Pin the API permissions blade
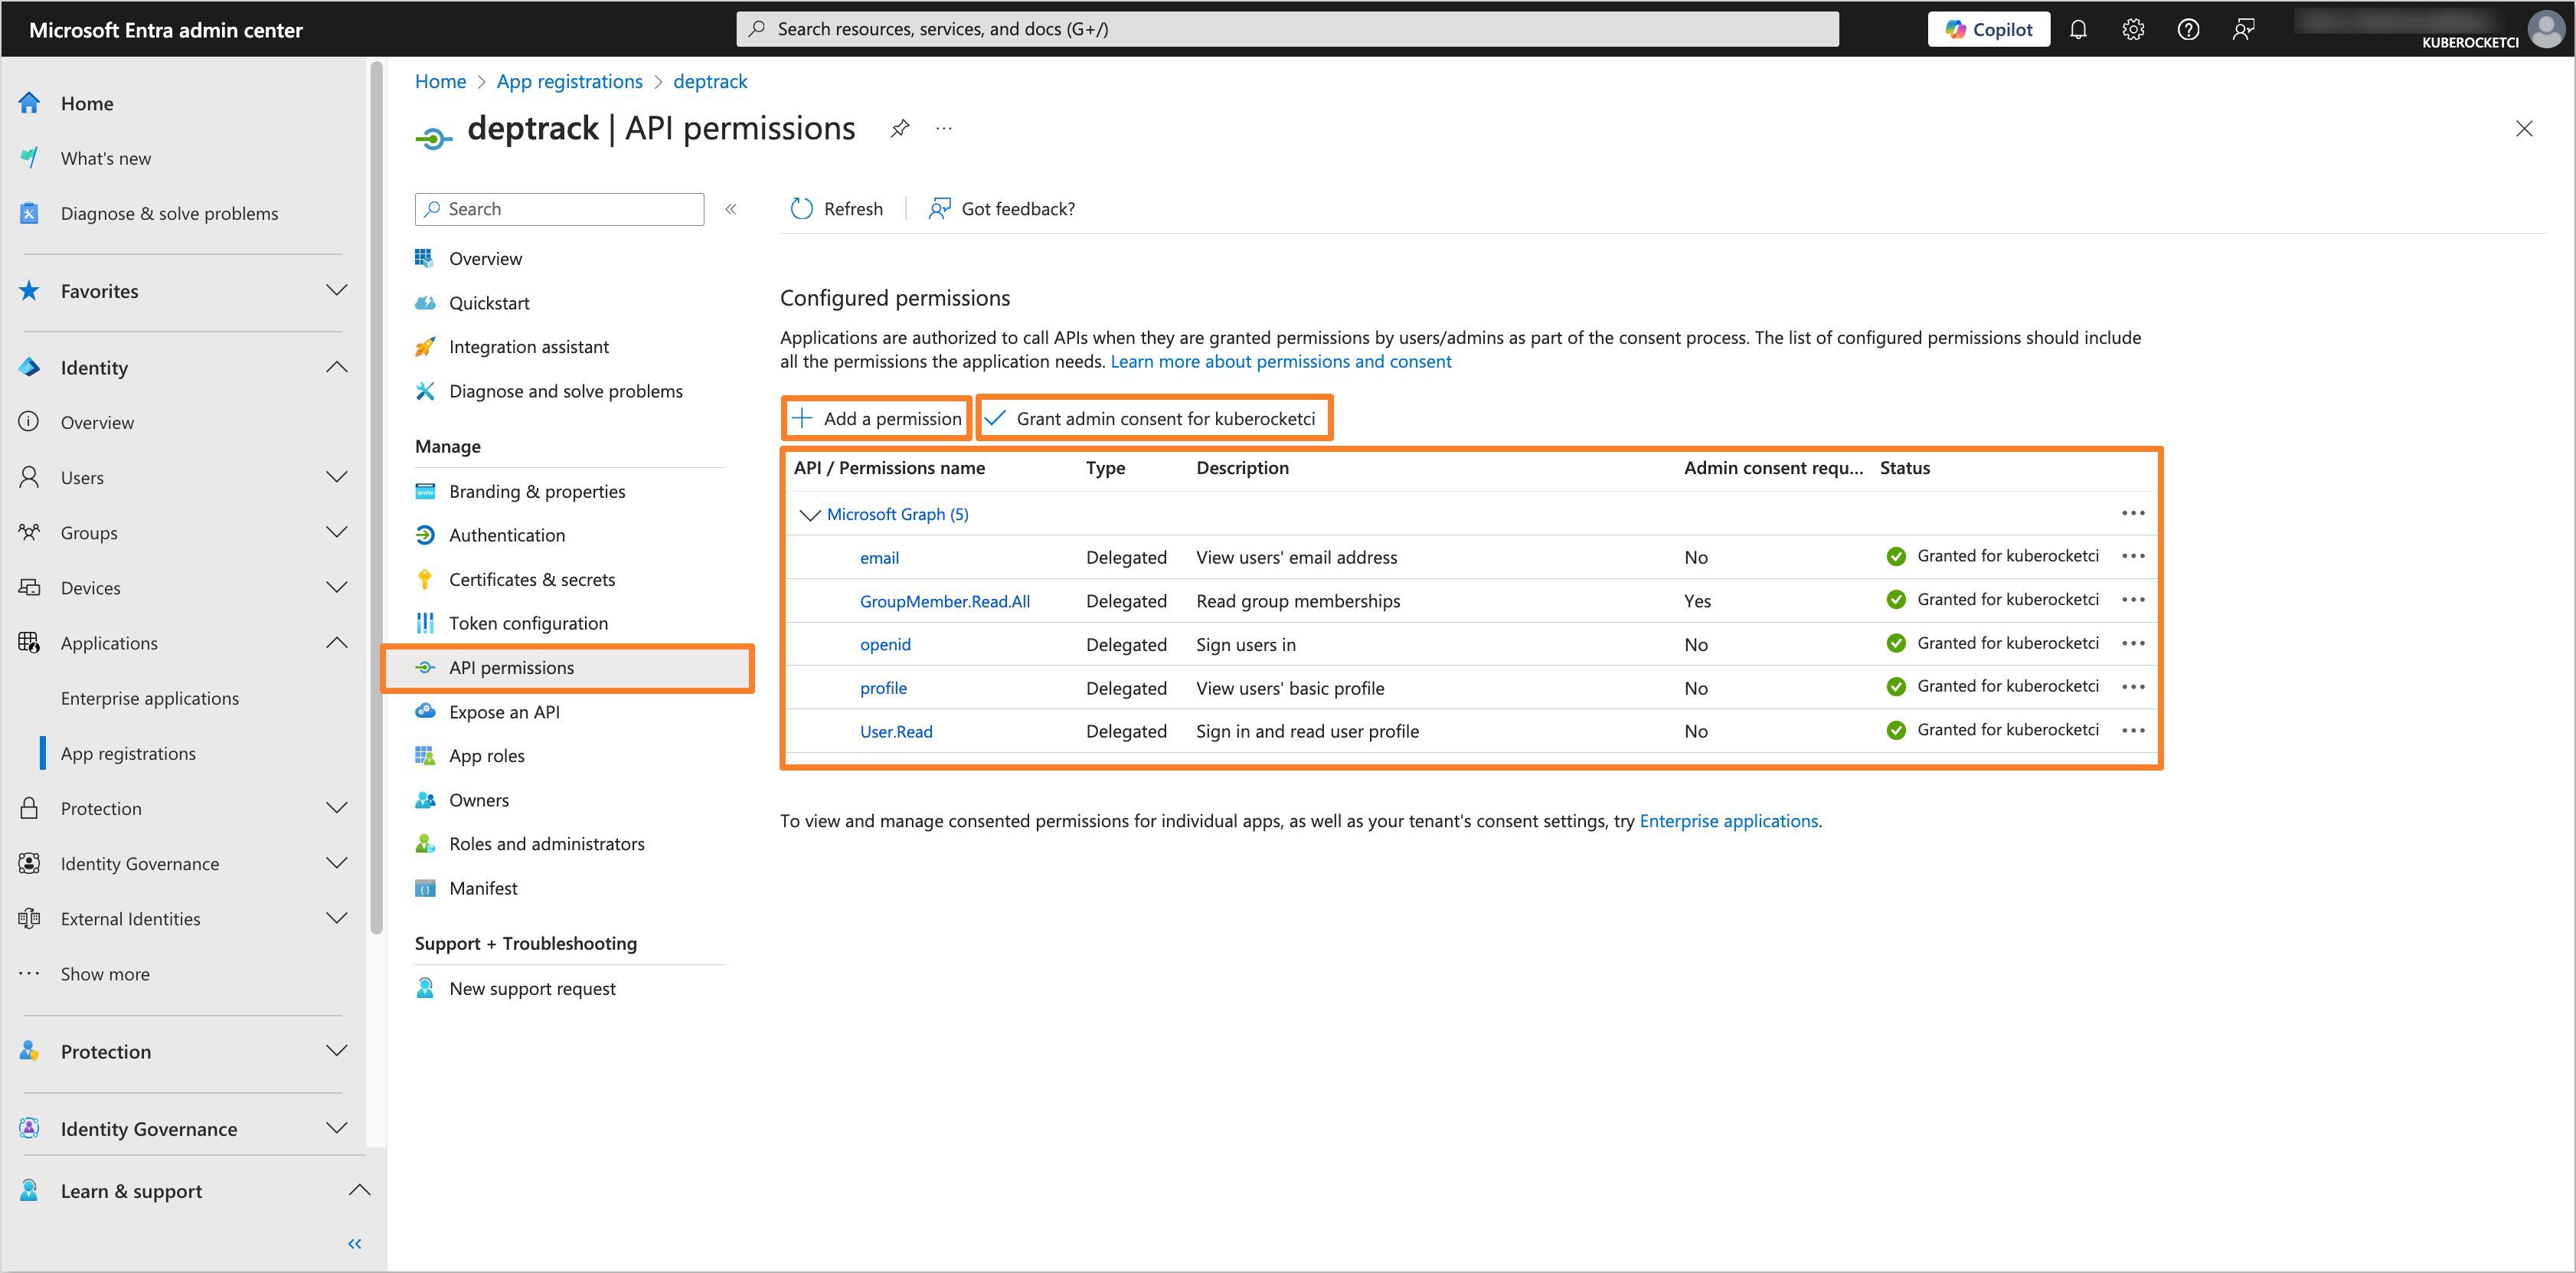The image size is (2576, 1273). [x=899, y=128]
